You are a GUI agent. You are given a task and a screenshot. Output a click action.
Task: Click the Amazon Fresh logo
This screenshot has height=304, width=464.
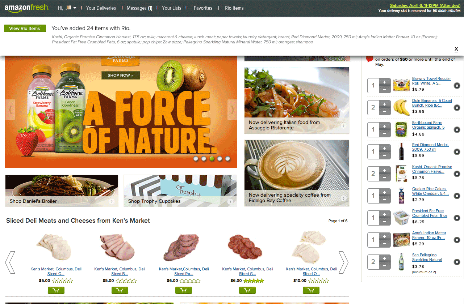tap(26, 8)
